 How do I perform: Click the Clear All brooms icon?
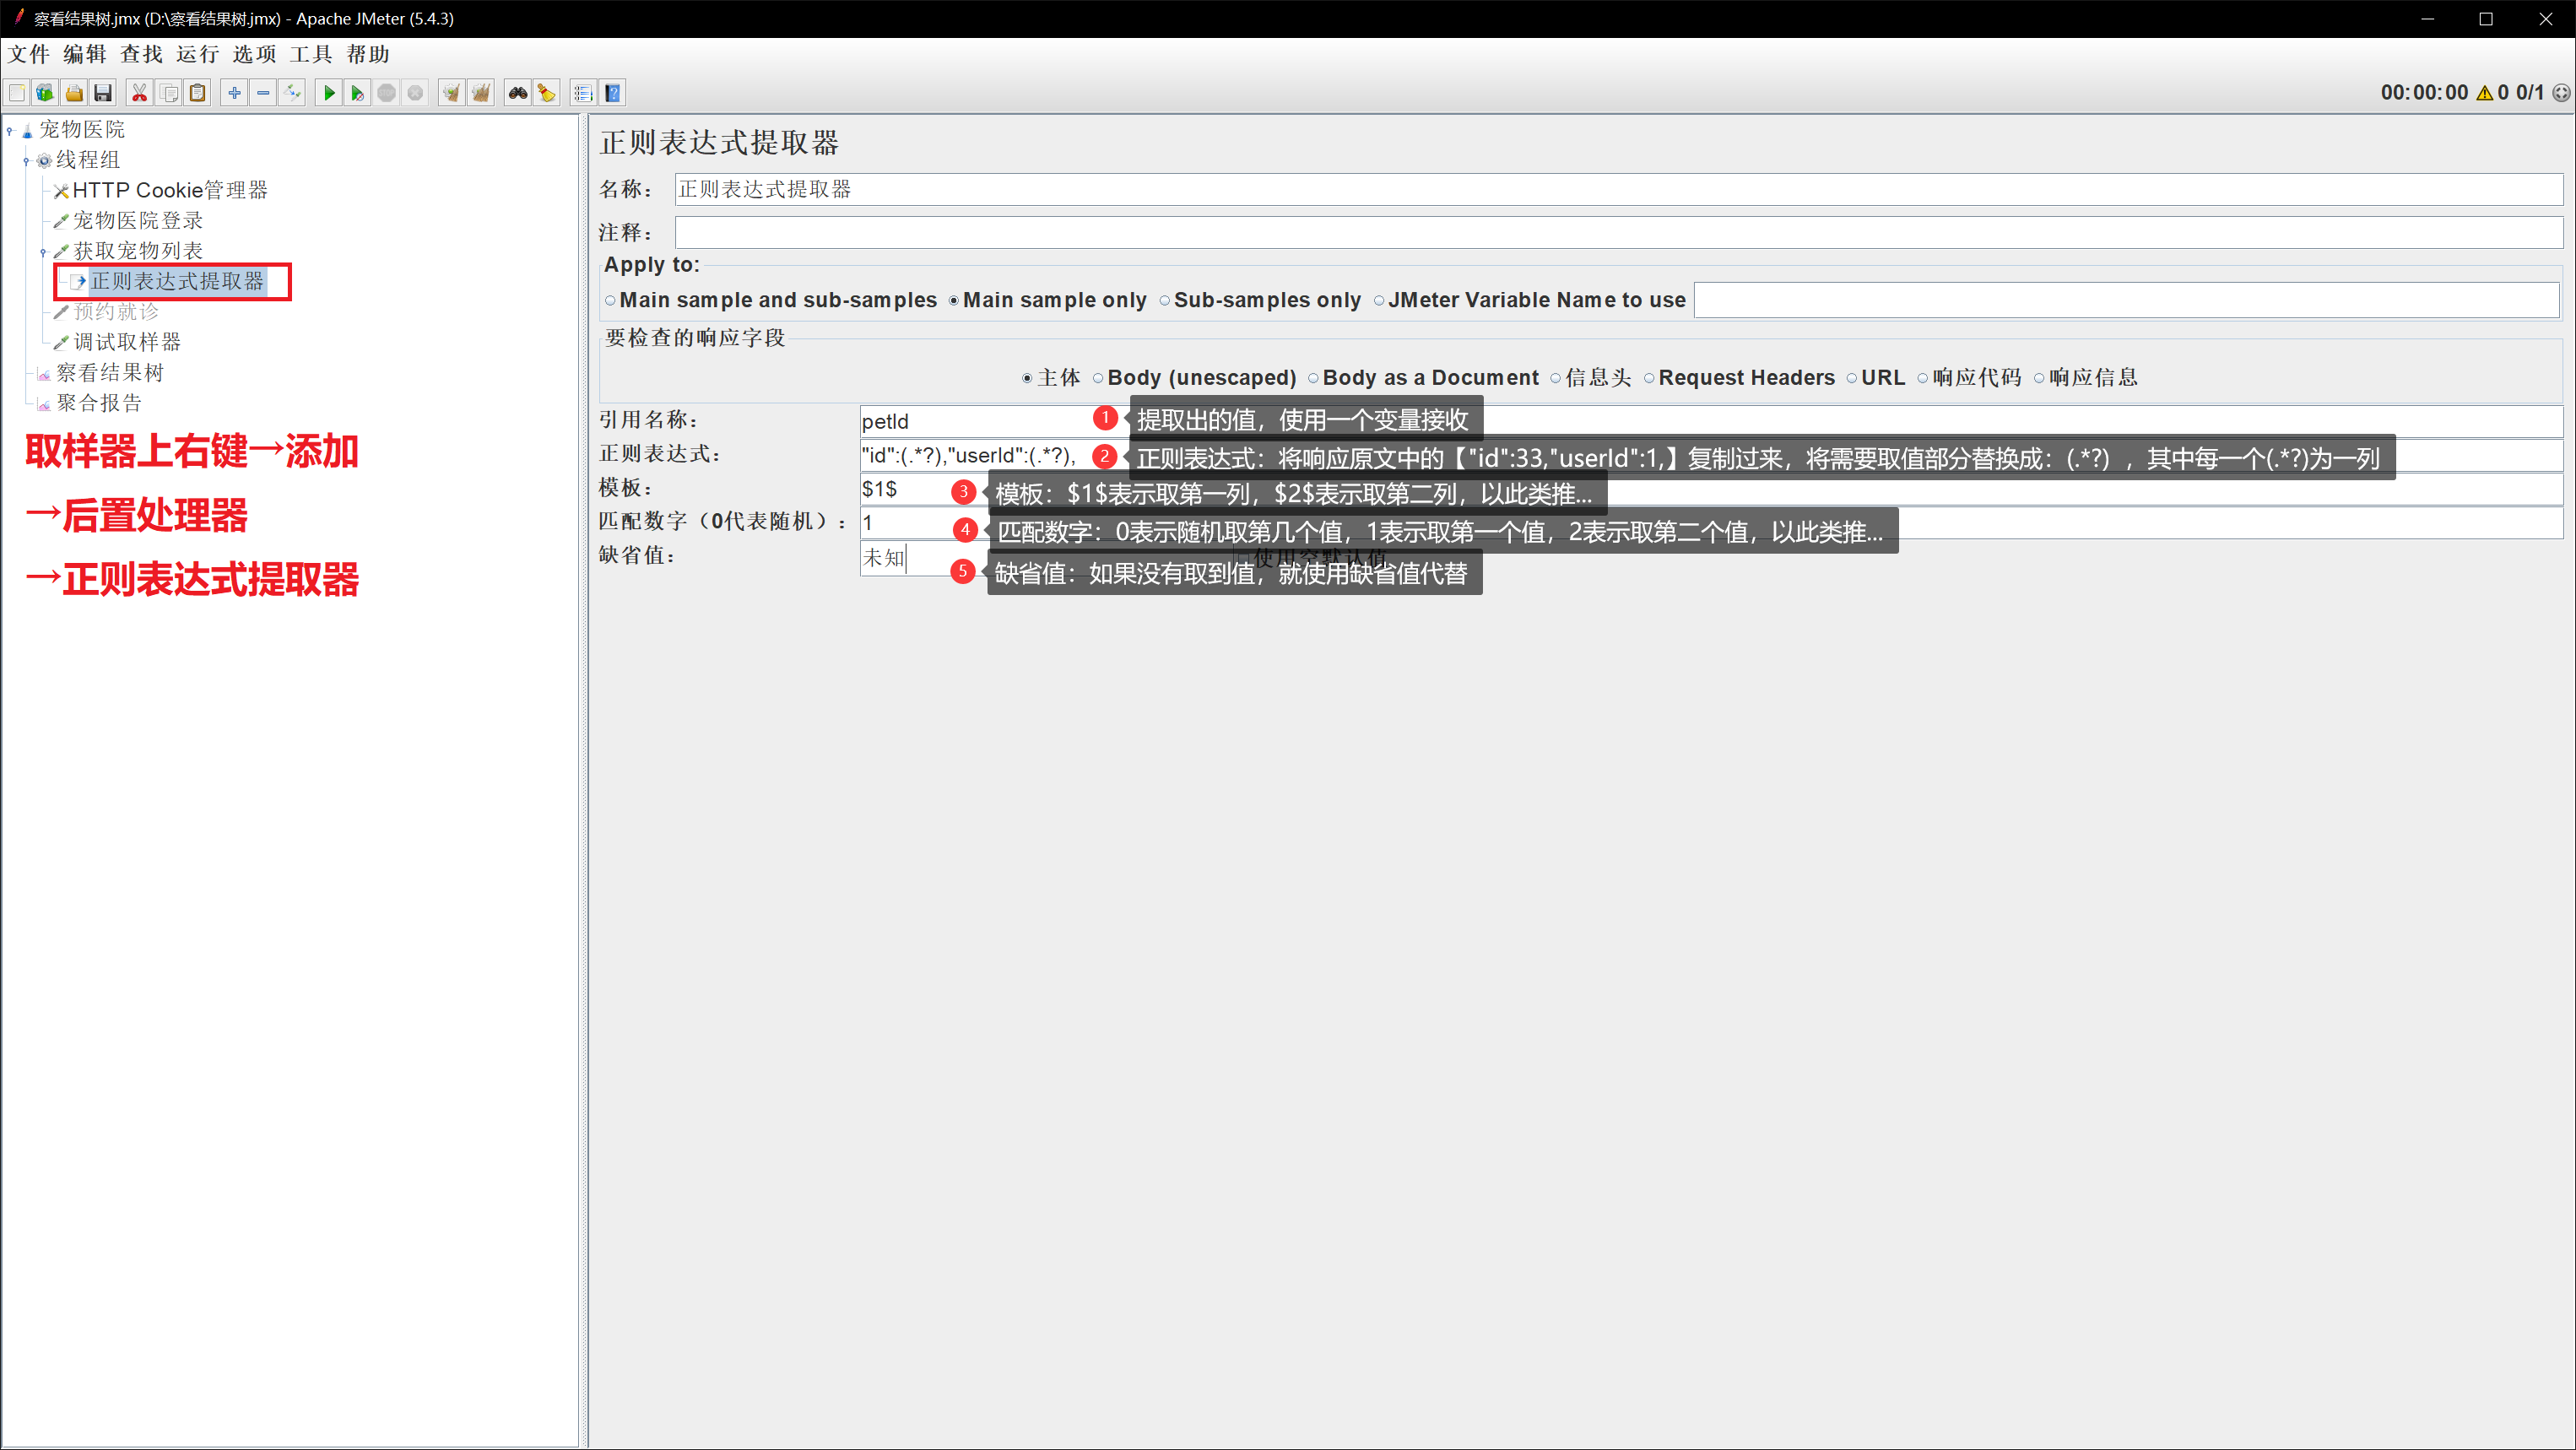[481, 93]
